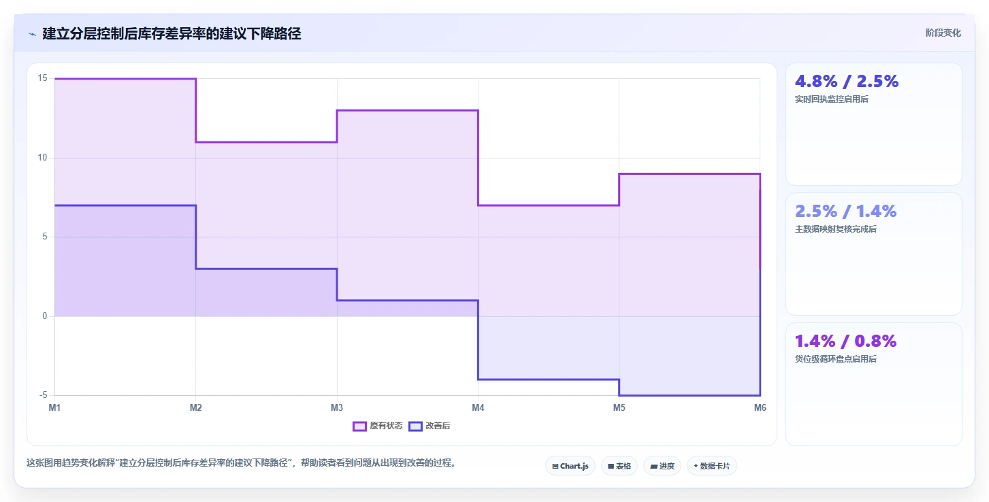Screen dimensions: 989x502
Task: Click the M1 axis label
Action: [x=54, y=407]
